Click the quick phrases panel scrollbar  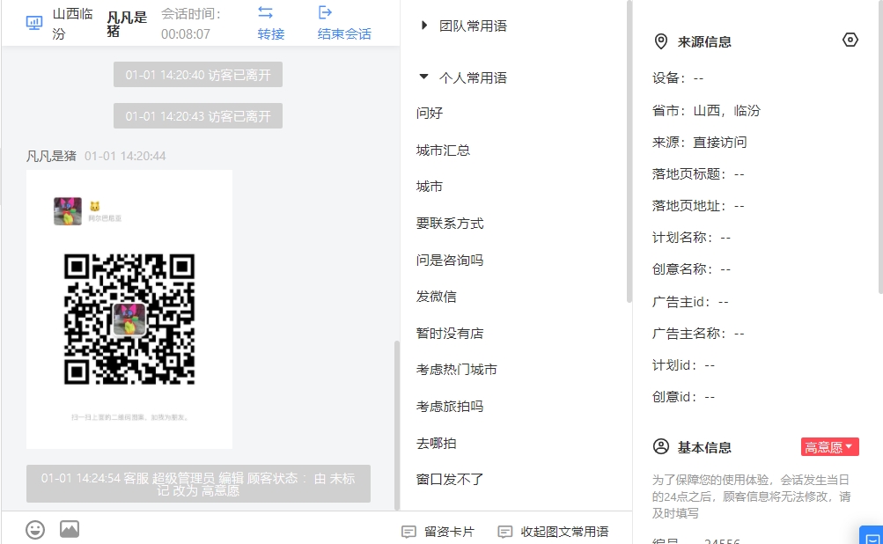click(629, 152)
